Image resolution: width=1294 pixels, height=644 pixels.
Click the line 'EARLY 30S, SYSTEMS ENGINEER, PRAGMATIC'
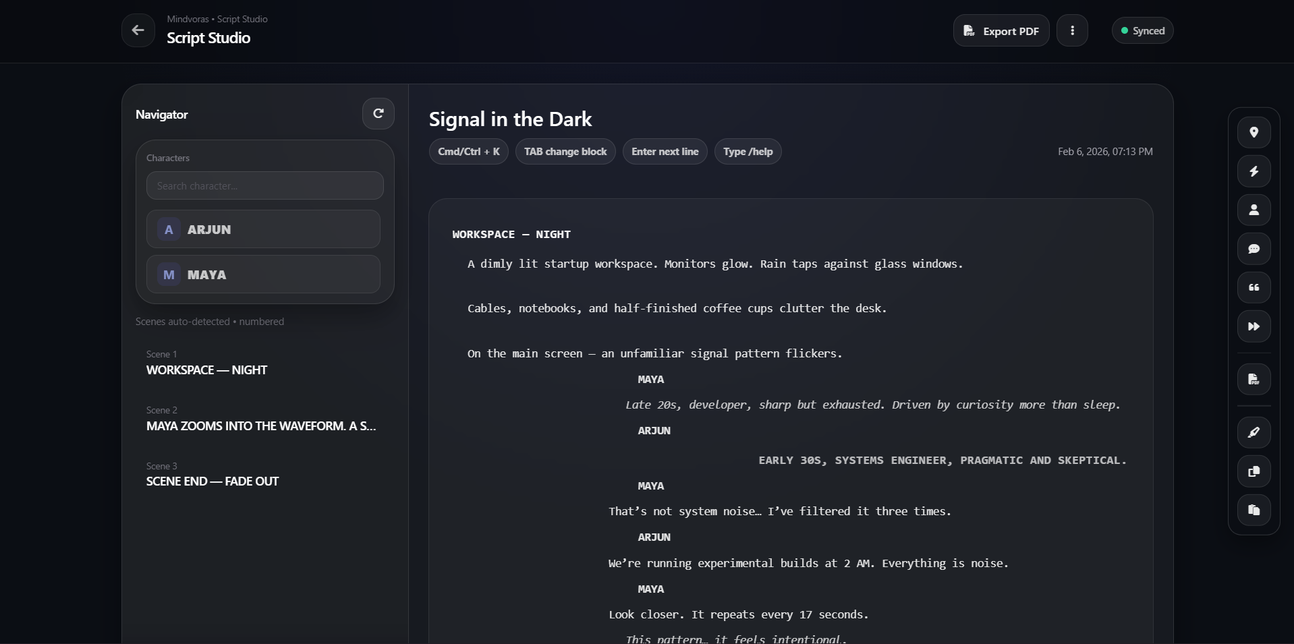coord(943,460)
